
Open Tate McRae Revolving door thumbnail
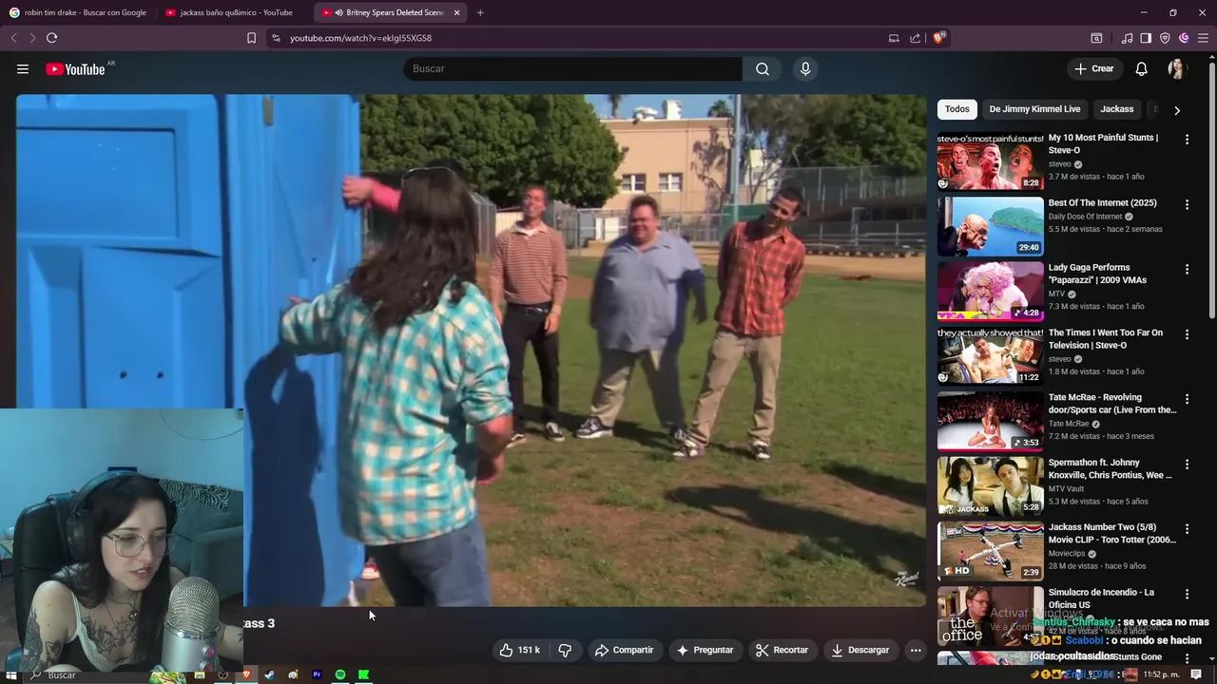(x=990, y=421)
